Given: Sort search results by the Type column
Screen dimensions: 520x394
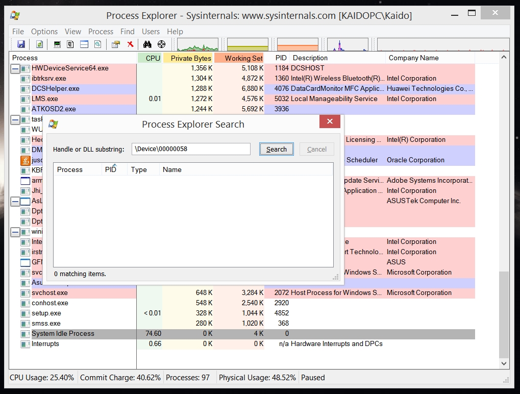Looking at the screenshot, I should click(143, 169).
